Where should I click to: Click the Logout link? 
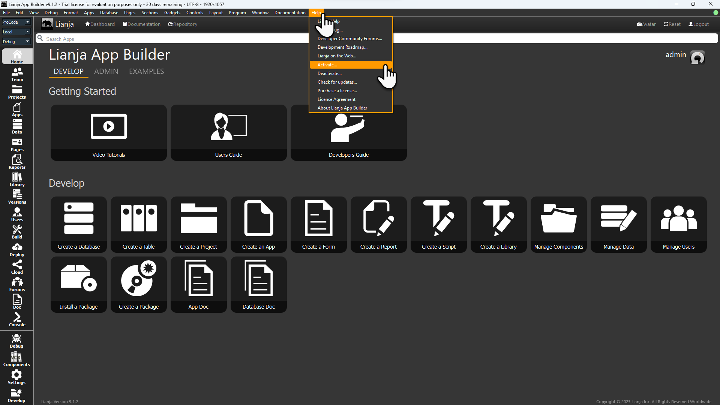pos(698,24)
